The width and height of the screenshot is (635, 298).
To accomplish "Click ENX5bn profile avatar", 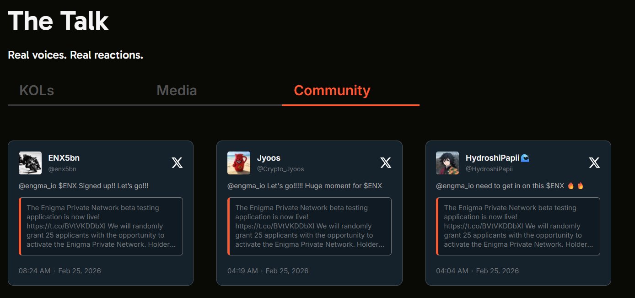I will (x=30, y=163).
